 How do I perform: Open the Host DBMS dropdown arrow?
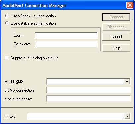127,82
